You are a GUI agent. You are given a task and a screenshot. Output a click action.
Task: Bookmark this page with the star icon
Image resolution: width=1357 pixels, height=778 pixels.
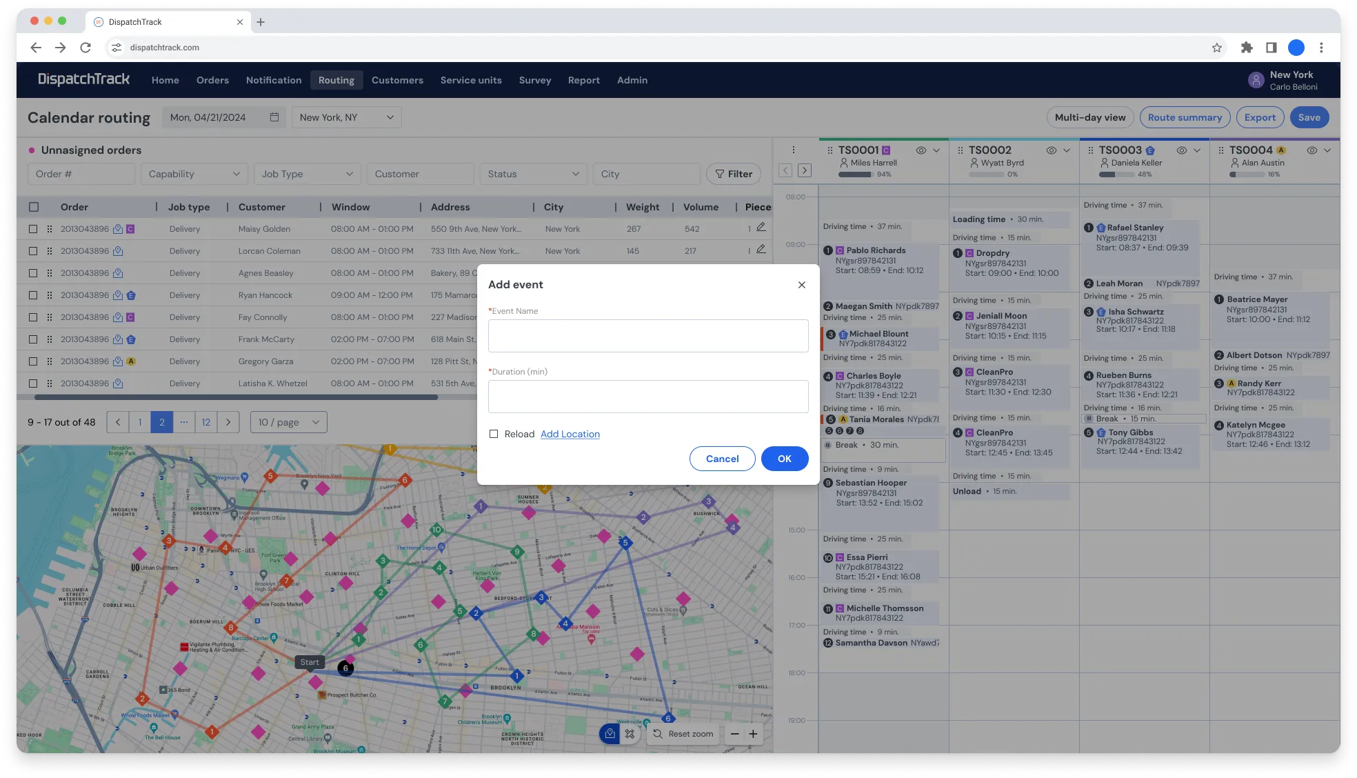click(x=1216, y=48)
